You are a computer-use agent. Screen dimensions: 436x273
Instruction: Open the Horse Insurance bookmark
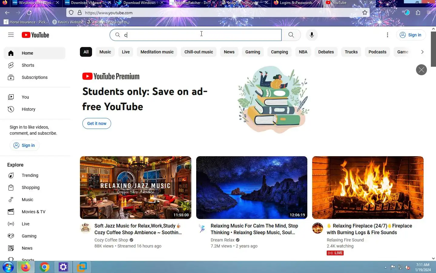tap(26, 22)
